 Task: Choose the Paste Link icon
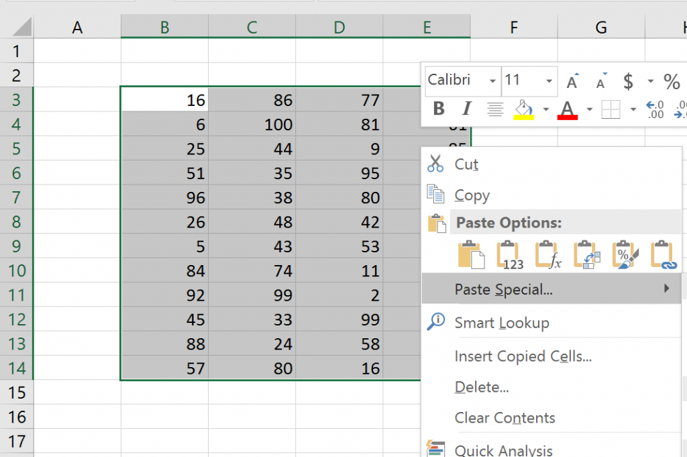pos(664,255)
